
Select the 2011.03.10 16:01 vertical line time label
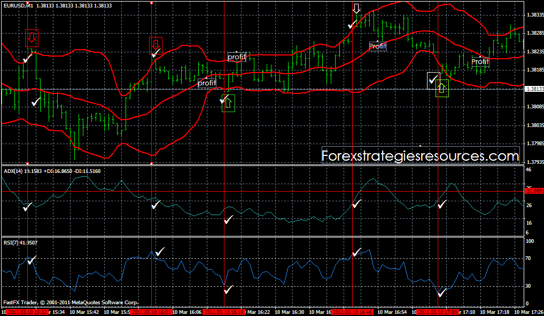(152, 312)
